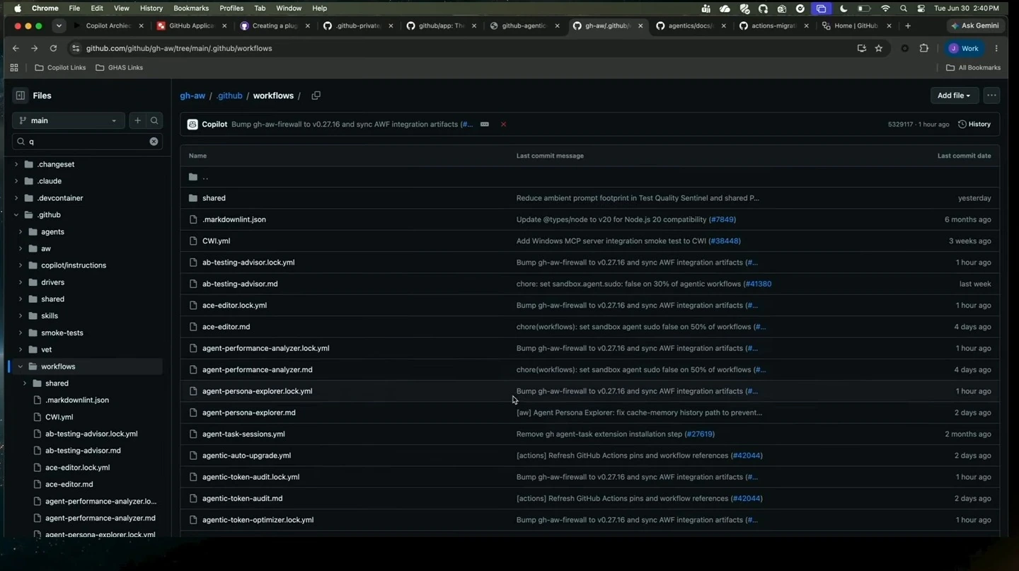Reload the current page
1019x571 pixels.
click(x=53, y=48)
